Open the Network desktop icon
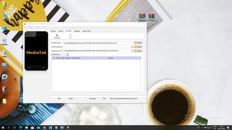The image size is (232, 130). tap(5, 29)
